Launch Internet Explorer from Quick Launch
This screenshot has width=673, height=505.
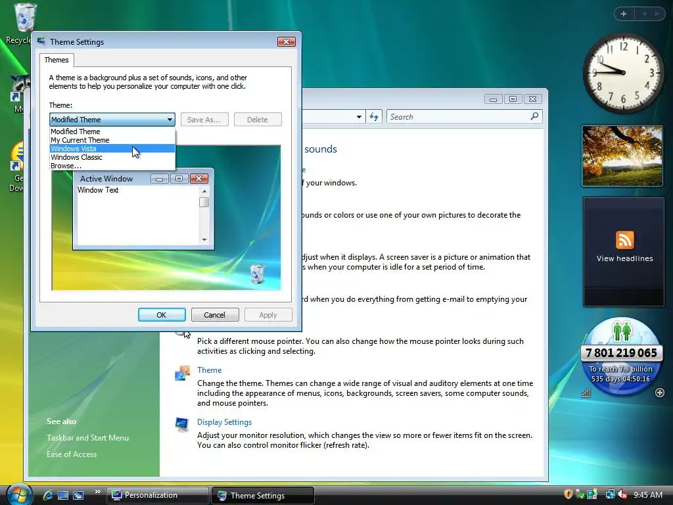click(x=47, y=495)
